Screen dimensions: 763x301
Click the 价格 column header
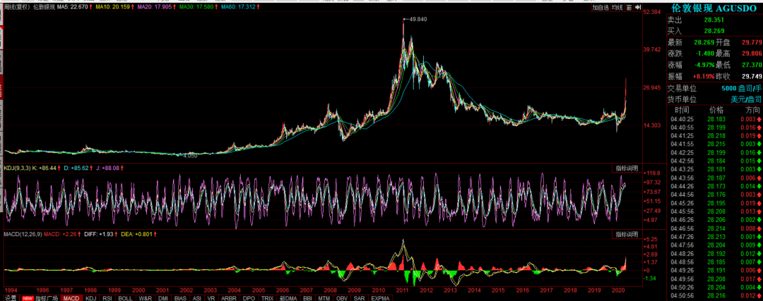[x=716, y=110]
